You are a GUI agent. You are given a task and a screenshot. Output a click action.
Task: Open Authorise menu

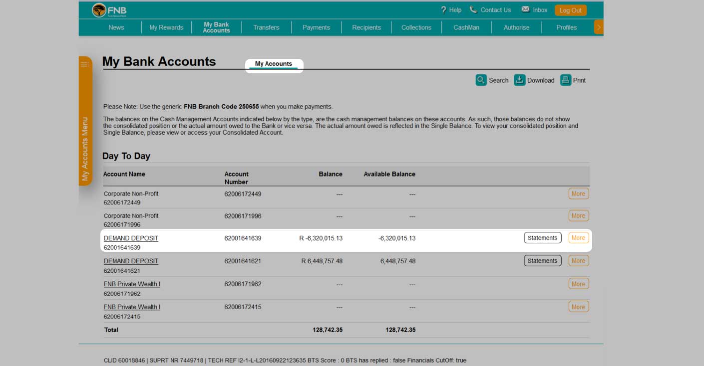516,27
